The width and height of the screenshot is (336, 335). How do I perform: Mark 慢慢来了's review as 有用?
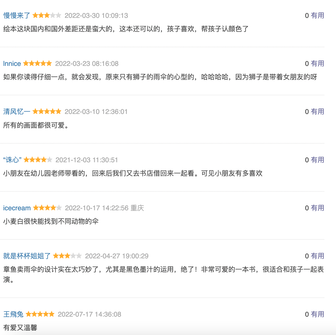click(x=317, y=15)
